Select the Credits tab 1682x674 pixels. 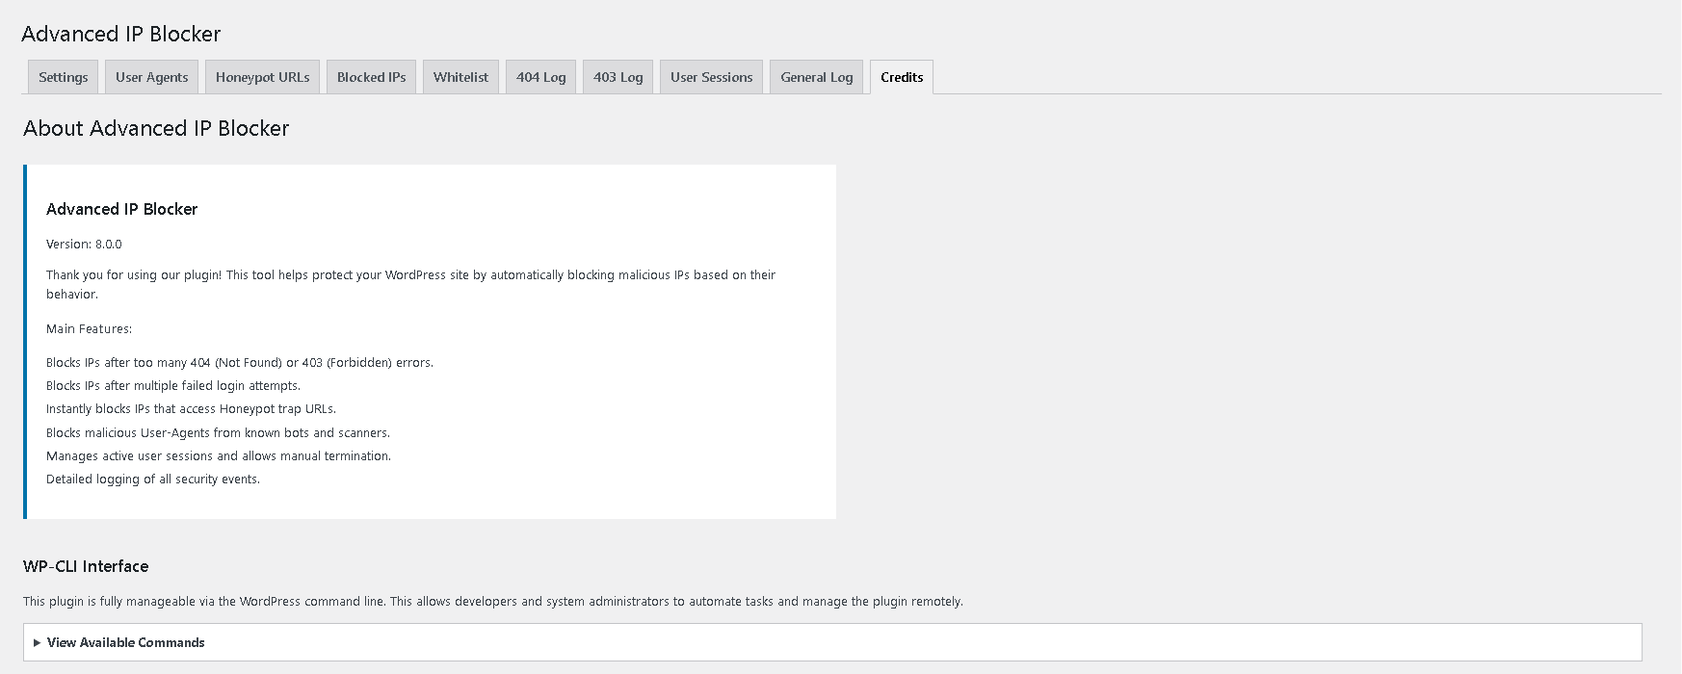click(x=902, y=77)
